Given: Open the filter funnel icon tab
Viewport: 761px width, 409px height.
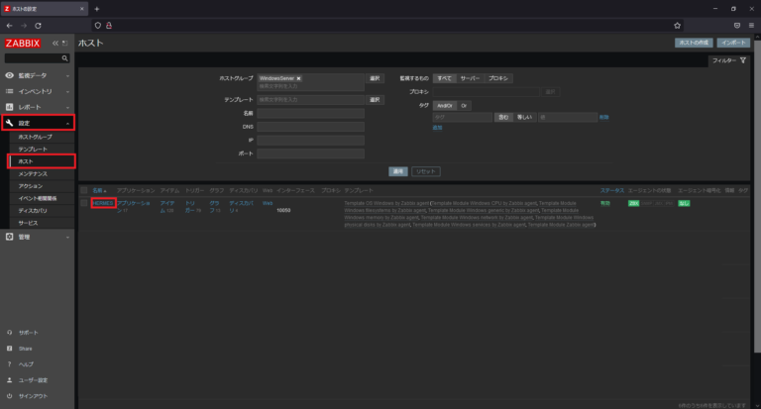Looking at the screenshot, I should pyautogui.click(x=743, y=60).
